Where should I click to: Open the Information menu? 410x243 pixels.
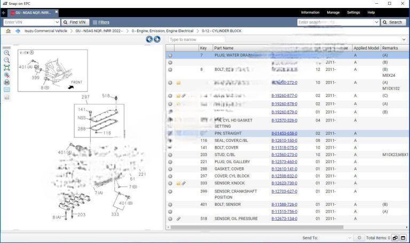[x=310, y=12]
